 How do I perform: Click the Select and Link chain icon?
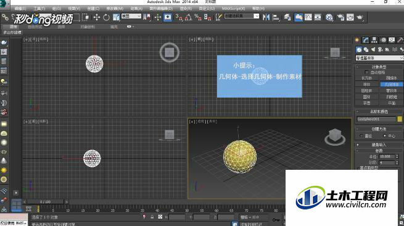click(5, 17)
